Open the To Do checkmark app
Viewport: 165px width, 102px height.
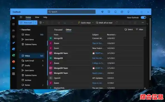(x=13, y=43)
